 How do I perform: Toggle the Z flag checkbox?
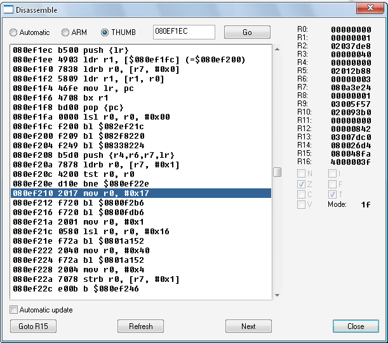point(301,184)
